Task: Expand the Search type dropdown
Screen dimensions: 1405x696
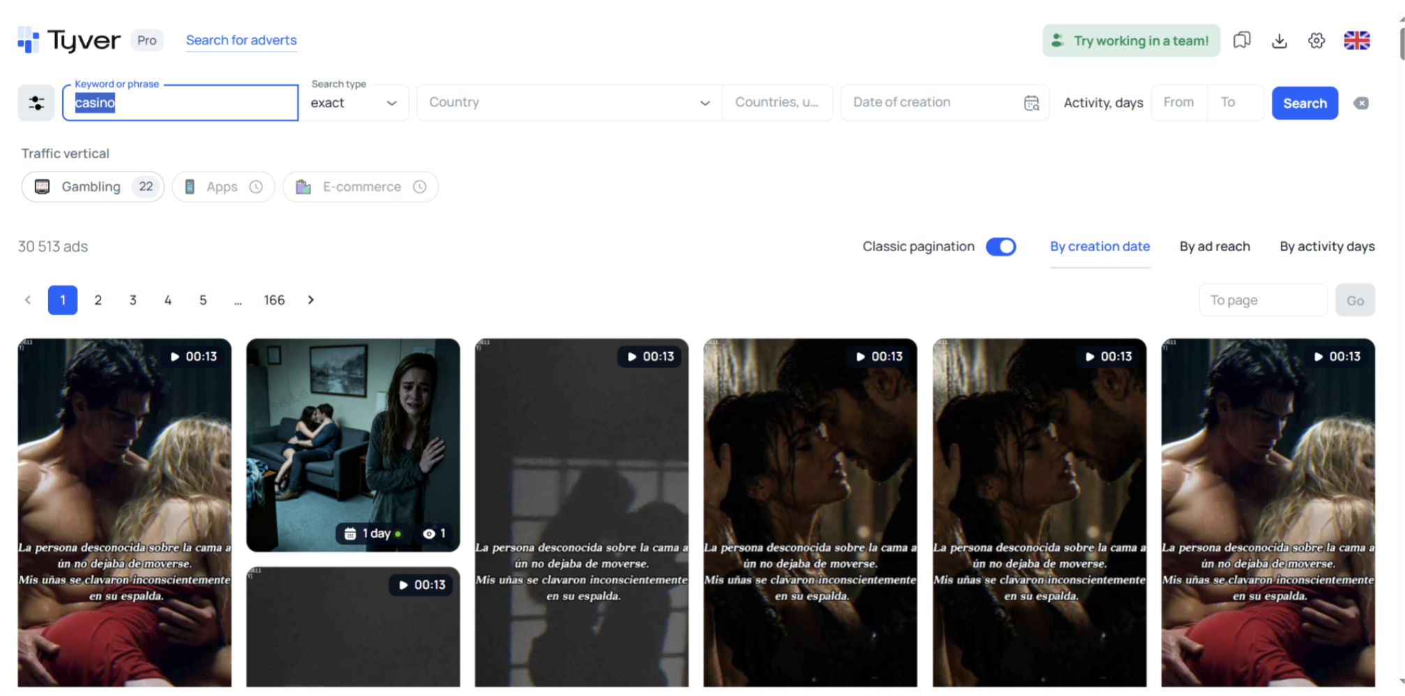Action: coord(354,103)
